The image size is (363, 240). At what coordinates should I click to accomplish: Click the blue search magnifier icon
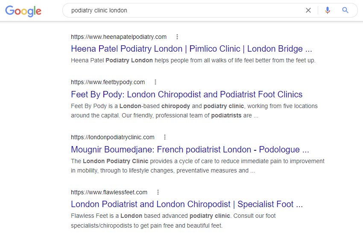pyautogui.click(x=345, y=11)
